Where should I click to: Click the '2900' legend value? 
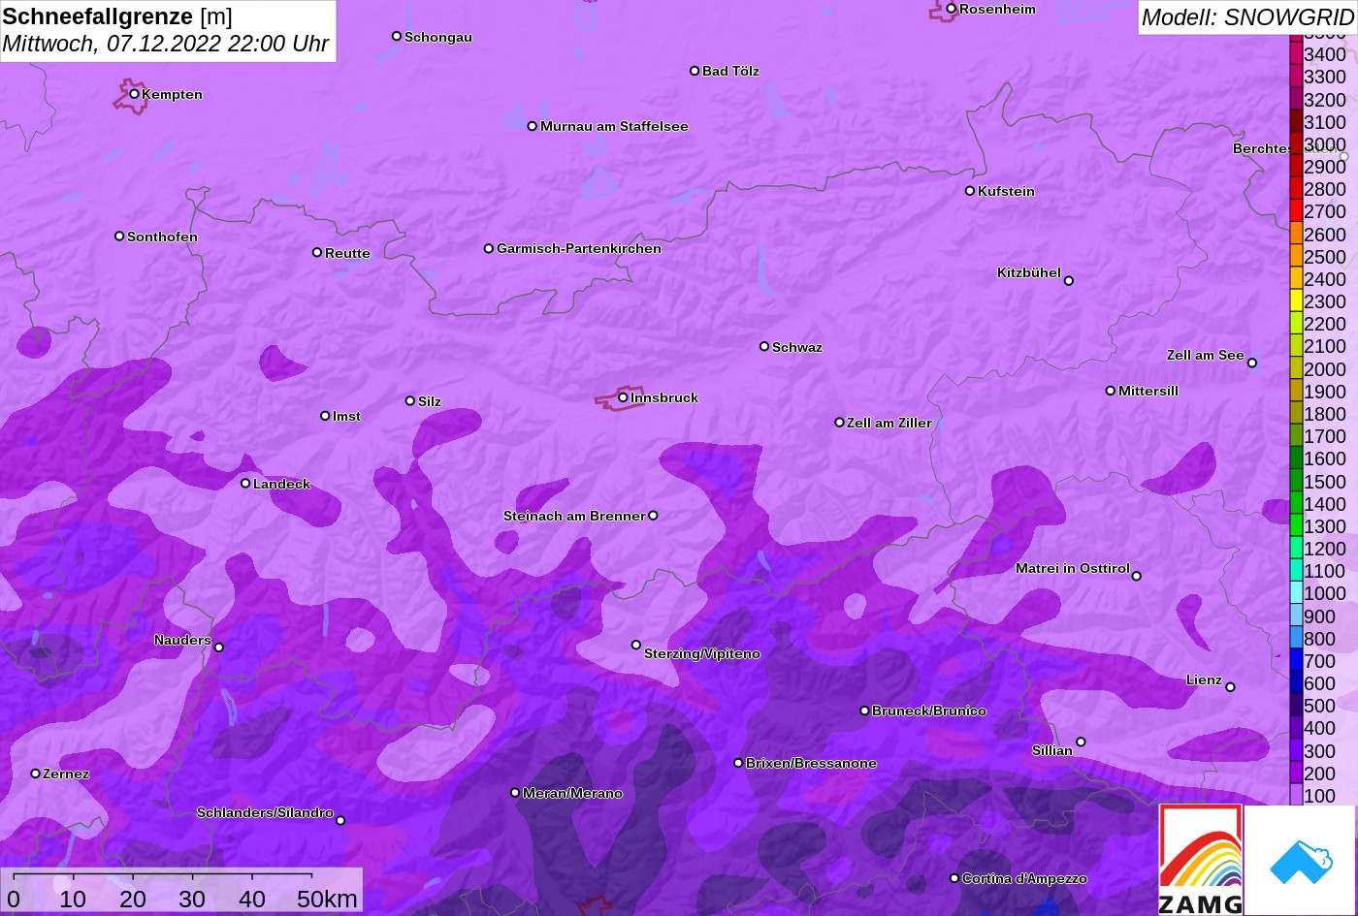tap(1325, 167)
